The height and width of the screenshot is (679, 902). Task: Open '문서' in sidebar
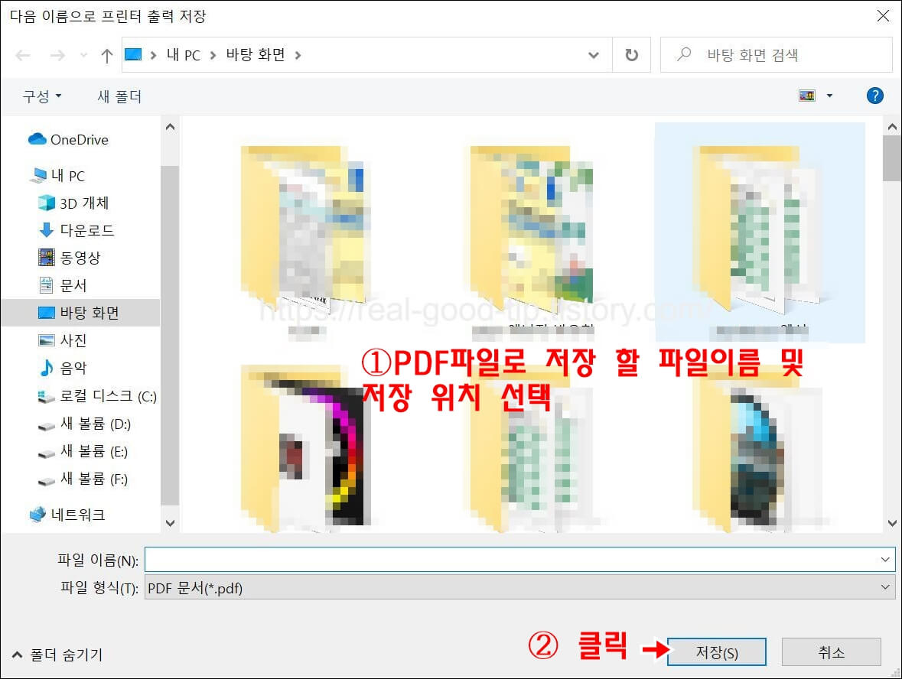coord(73,285)
